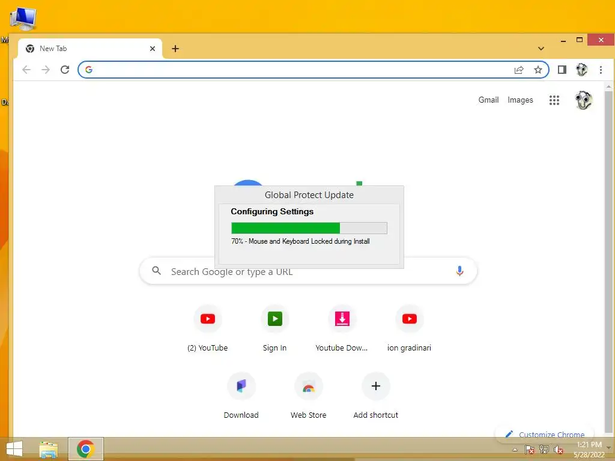This screenshot has width=615, height=461.
Task: Bookmark this tab with the star icon
Action: click(x=538, y=70)
